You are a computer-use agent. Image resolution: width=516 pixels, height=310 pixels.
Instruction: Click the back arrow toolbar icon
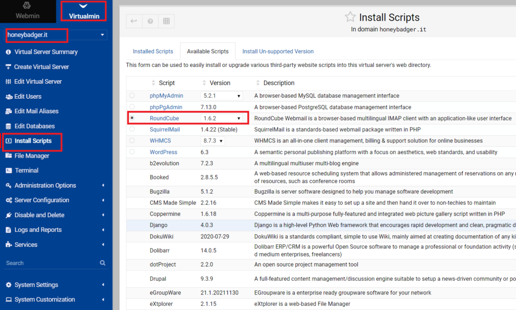click(134, 21)
